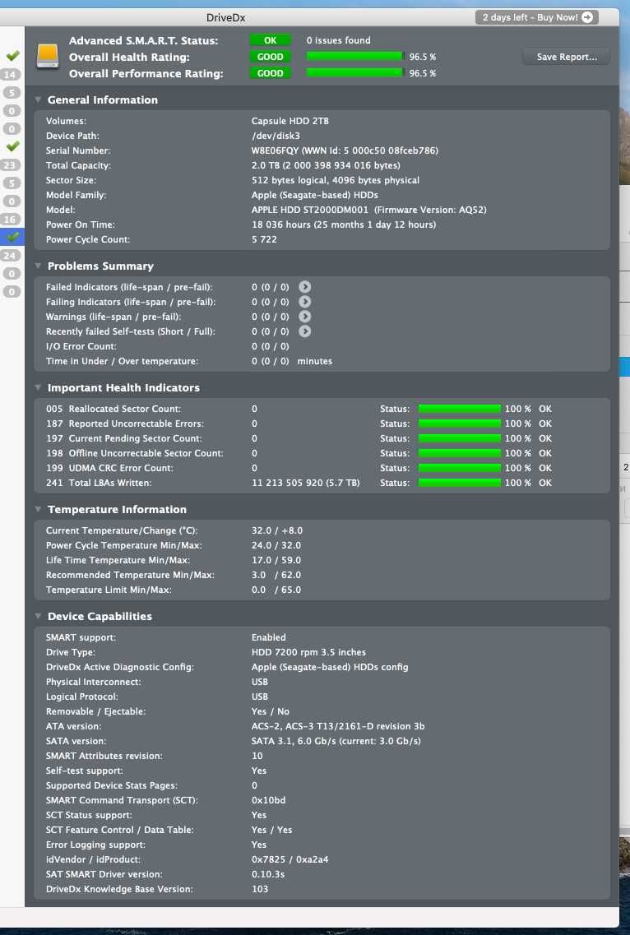The height and width of the screenshot is (935, 630).
Task: Click the '198 Offline Uncorrectable Sector Count' label
Action: pos(135,453)
